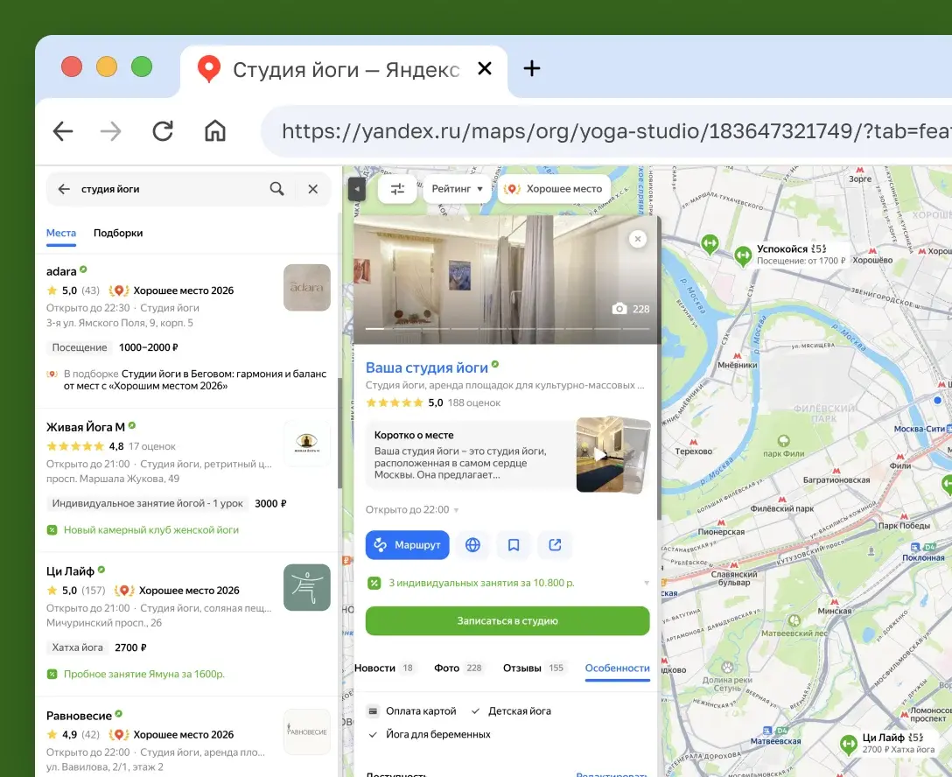Switch to the Фото tab

(x=458, y=668)
